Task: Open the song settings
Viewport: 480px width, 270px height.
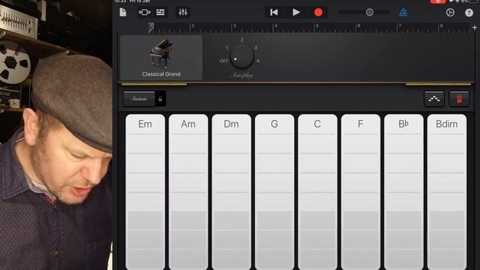Action: 450,13
